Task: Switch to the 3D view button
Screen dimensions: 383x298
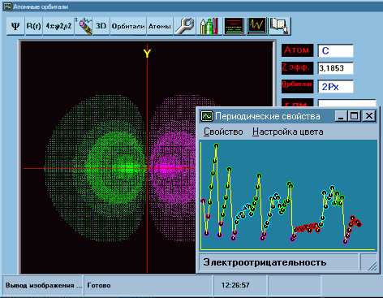Action: click(101, 26)
